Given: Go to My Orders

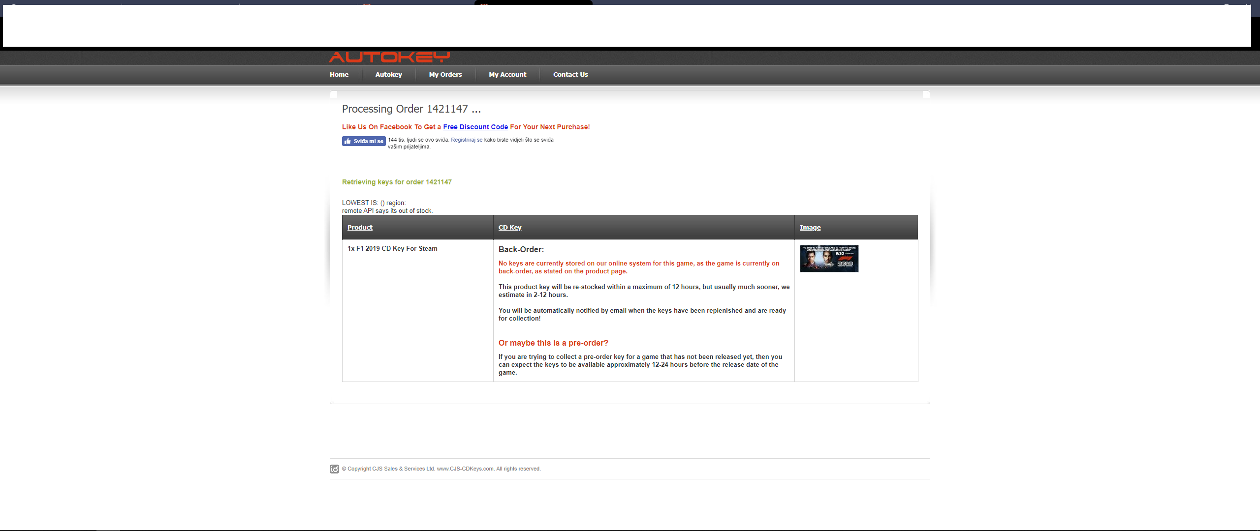Looking at the screenshot, I should (445, 75).
